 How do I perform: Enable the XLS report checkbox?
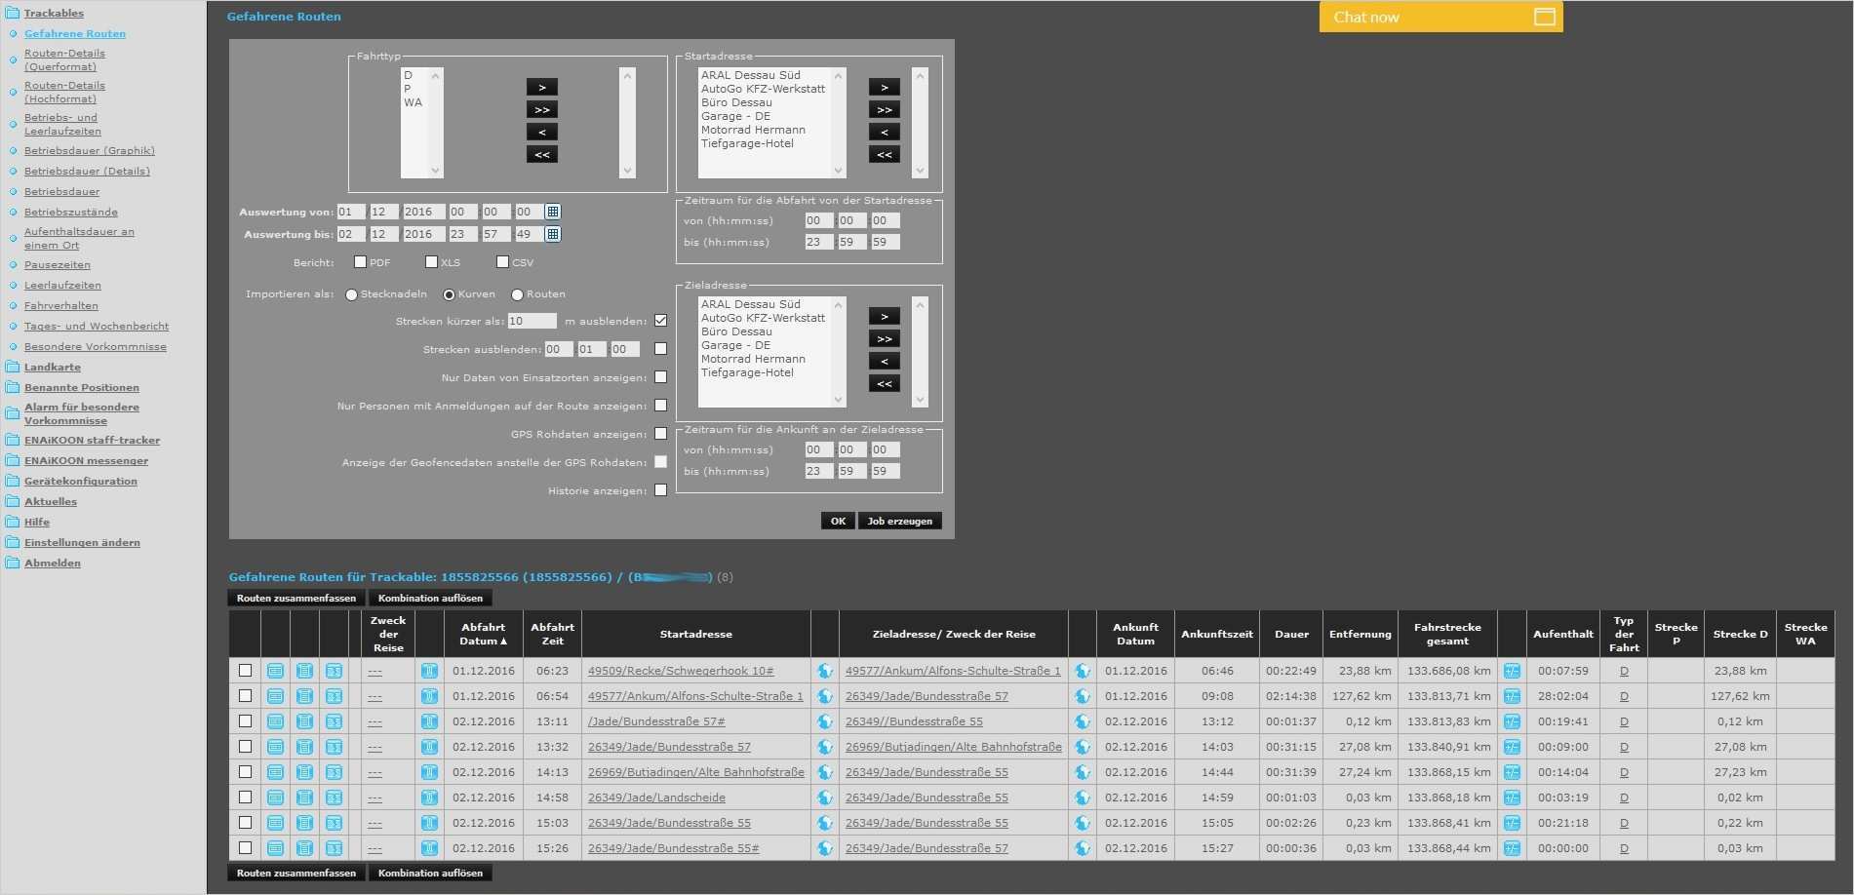[x=431, y=261]
